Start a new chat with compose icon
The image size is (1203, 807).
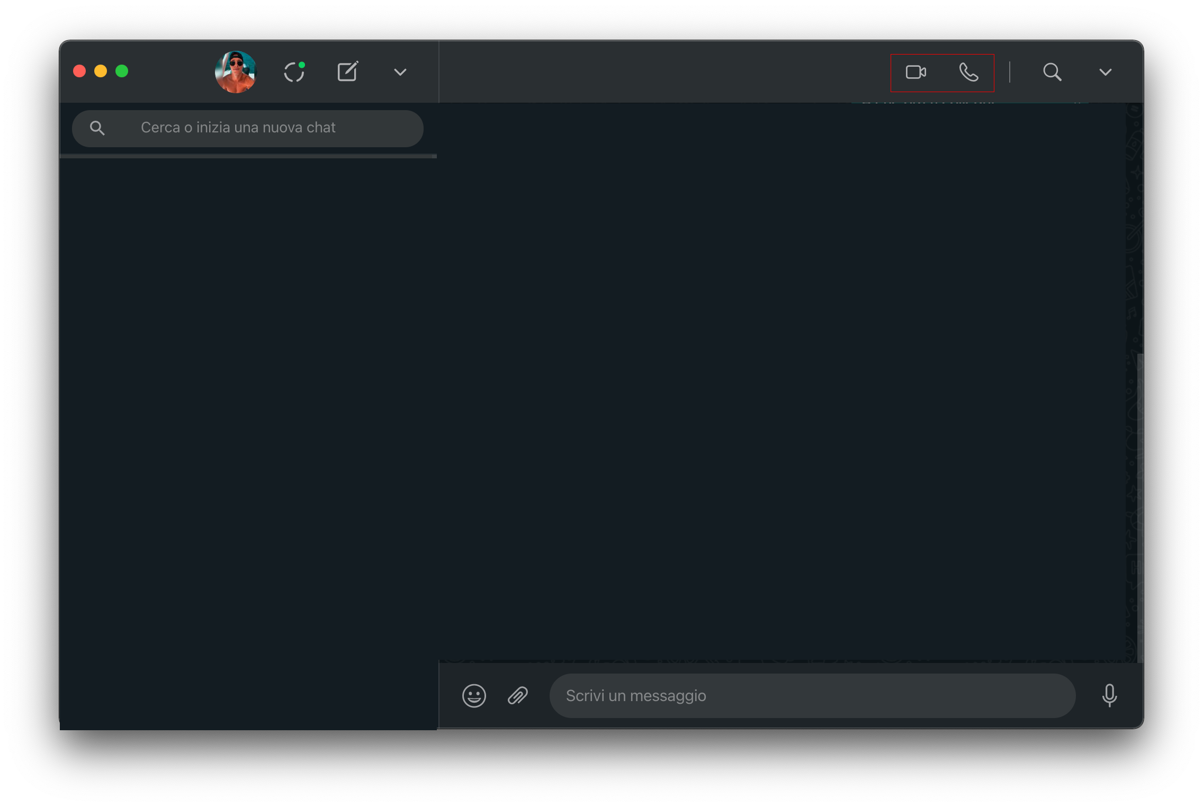(x=348, y=71)
